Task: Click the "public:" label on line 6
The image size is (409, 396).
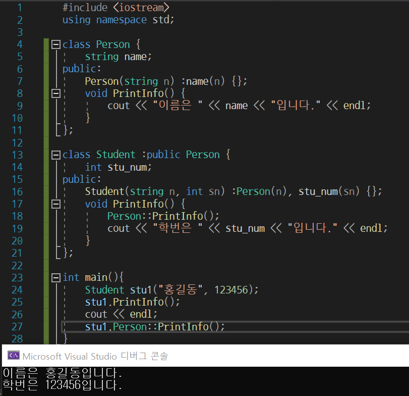Action: [82, 69]
